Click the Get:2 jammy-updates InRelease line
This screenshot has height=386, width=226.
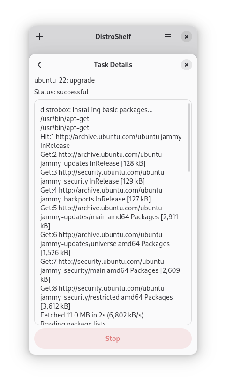click(101, 159)
